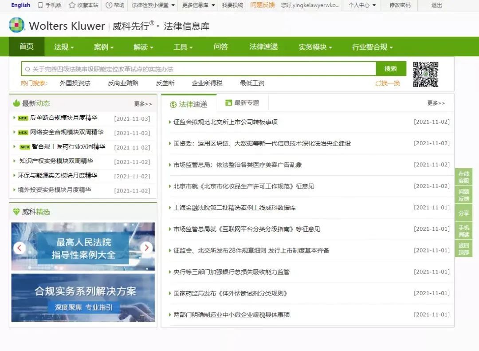Click the QR code image
The image size is (479, 351).
pos(425,74)
